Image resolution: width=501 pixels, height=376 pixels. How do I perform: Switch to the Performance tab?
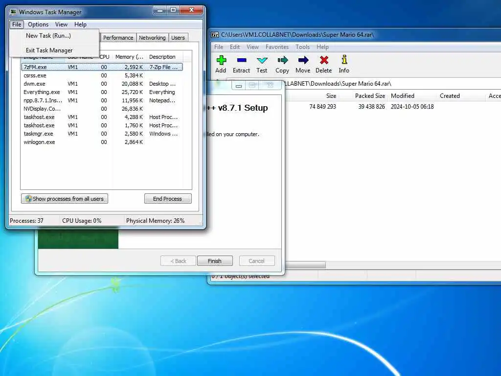coord(118,38)
